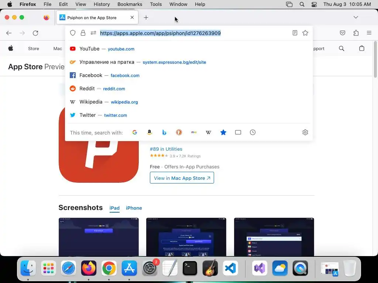Launch Safari from the Dock

pos(68,268)
